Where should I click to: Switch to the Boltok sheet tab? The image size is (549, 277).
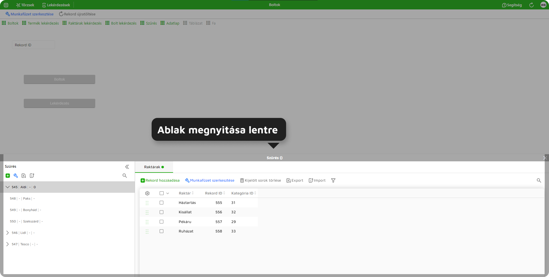10,23
